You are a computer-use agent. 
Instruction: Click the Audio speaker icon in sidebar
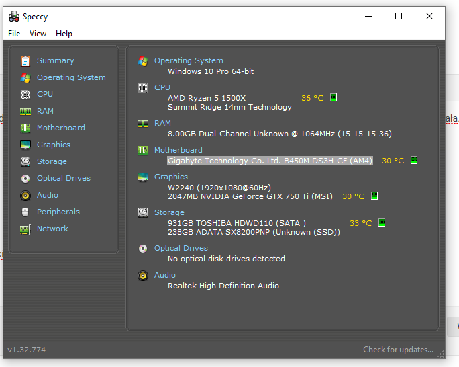point(25,195)
